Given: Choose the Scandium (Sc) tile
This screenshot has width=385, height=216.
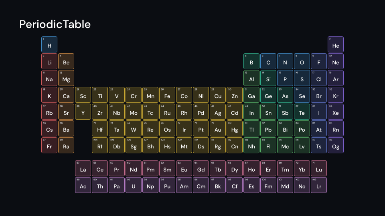Looking at the screenshot, I should click(83, 95).
